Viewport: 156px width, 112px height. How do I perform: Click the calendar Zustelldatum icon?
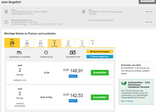tap(19, 52)
